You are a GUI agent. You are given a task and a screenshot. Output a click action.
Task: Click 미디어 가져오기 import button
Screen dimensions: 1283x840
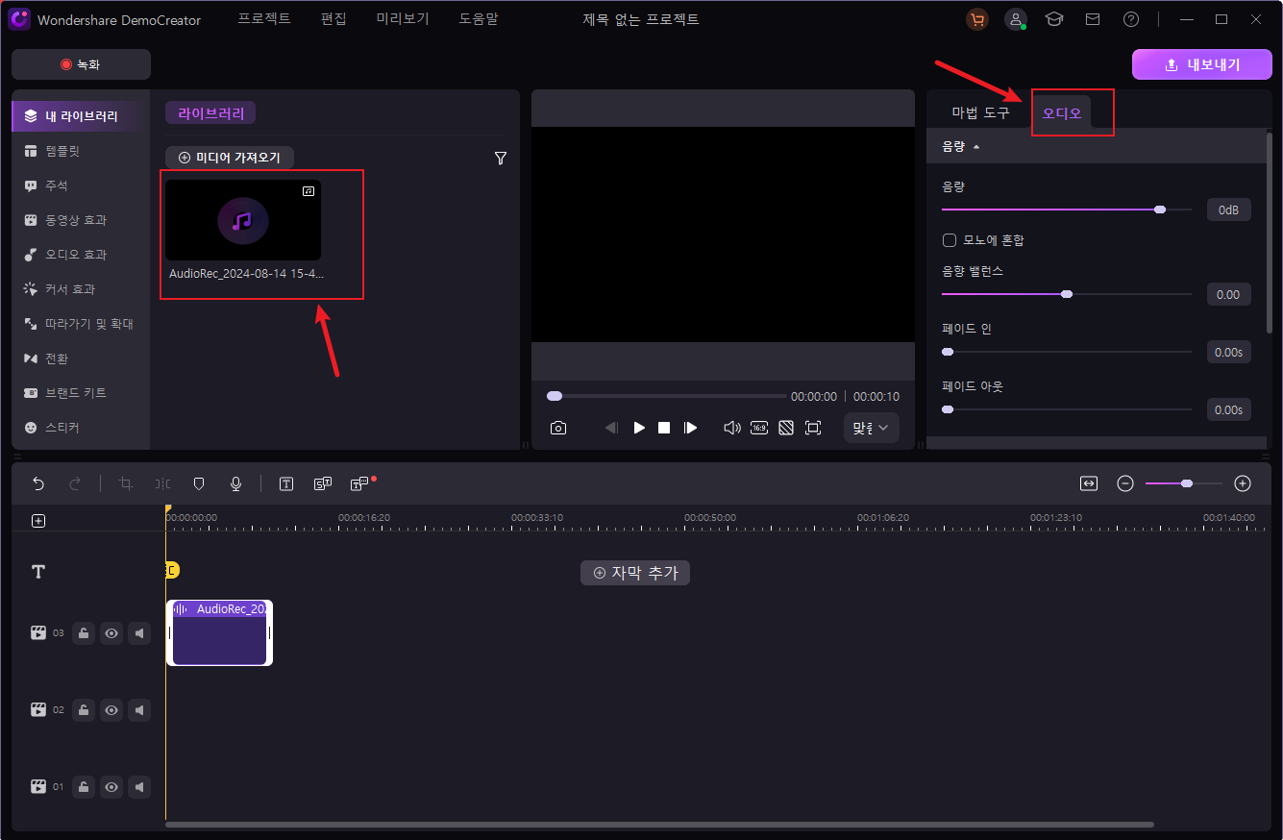point(230,158)
